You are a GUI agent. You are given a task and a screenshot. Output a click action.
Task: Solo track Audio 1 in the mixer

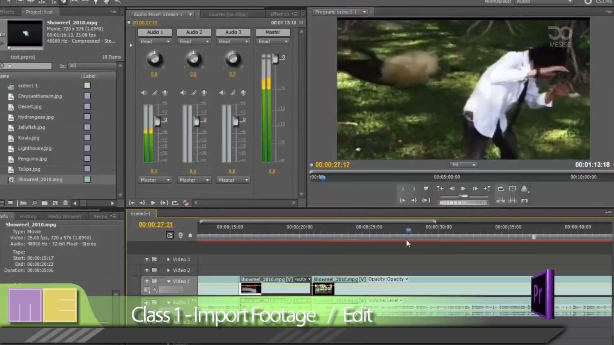point(154,93)
